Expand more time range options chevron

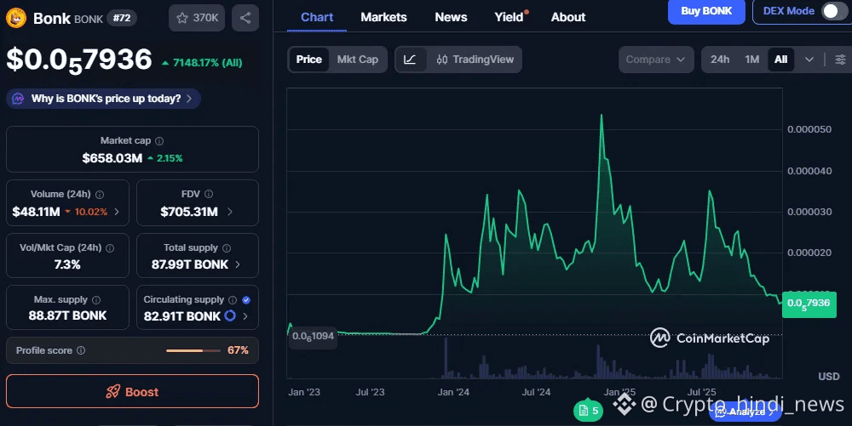(809, 60)
